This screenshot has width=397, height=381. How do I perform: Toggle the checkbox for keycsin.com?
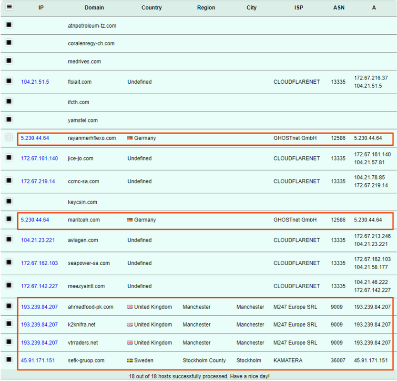point(9,201)
